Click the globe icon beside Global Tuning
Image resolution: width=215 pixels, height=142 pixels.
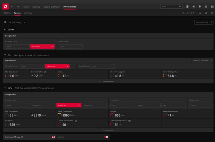point(5,22)
